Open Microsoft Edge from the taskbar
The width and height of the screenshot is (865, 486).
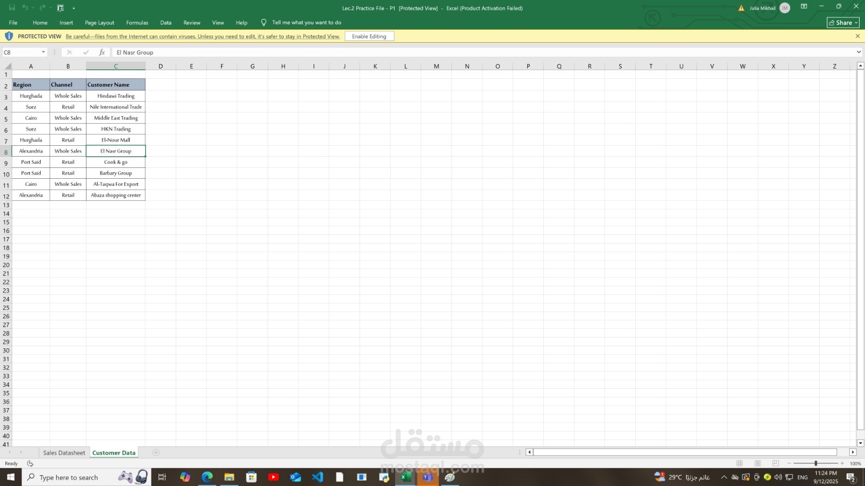click(207, 477)
